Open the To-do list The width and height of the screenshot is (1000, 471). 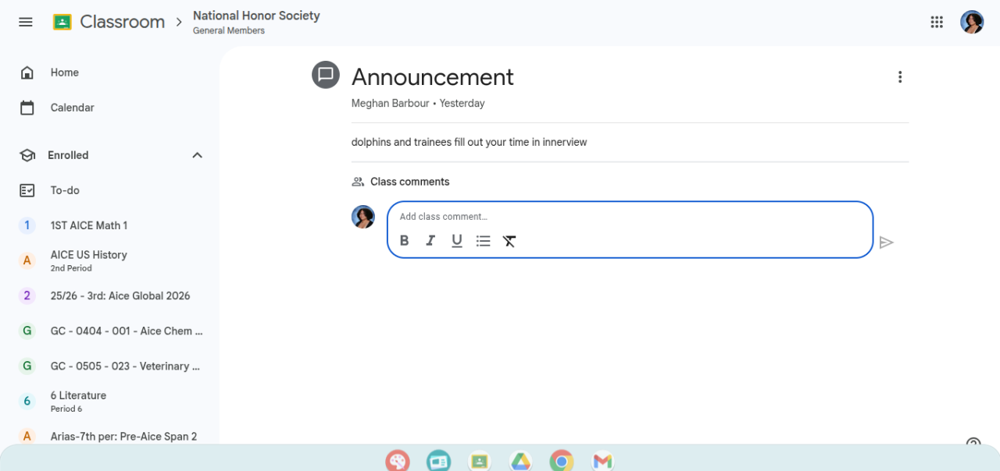(65, 190)
